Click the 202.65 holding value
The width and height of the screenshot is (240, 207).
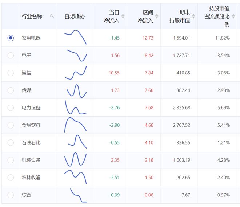[x=183, y=178]
